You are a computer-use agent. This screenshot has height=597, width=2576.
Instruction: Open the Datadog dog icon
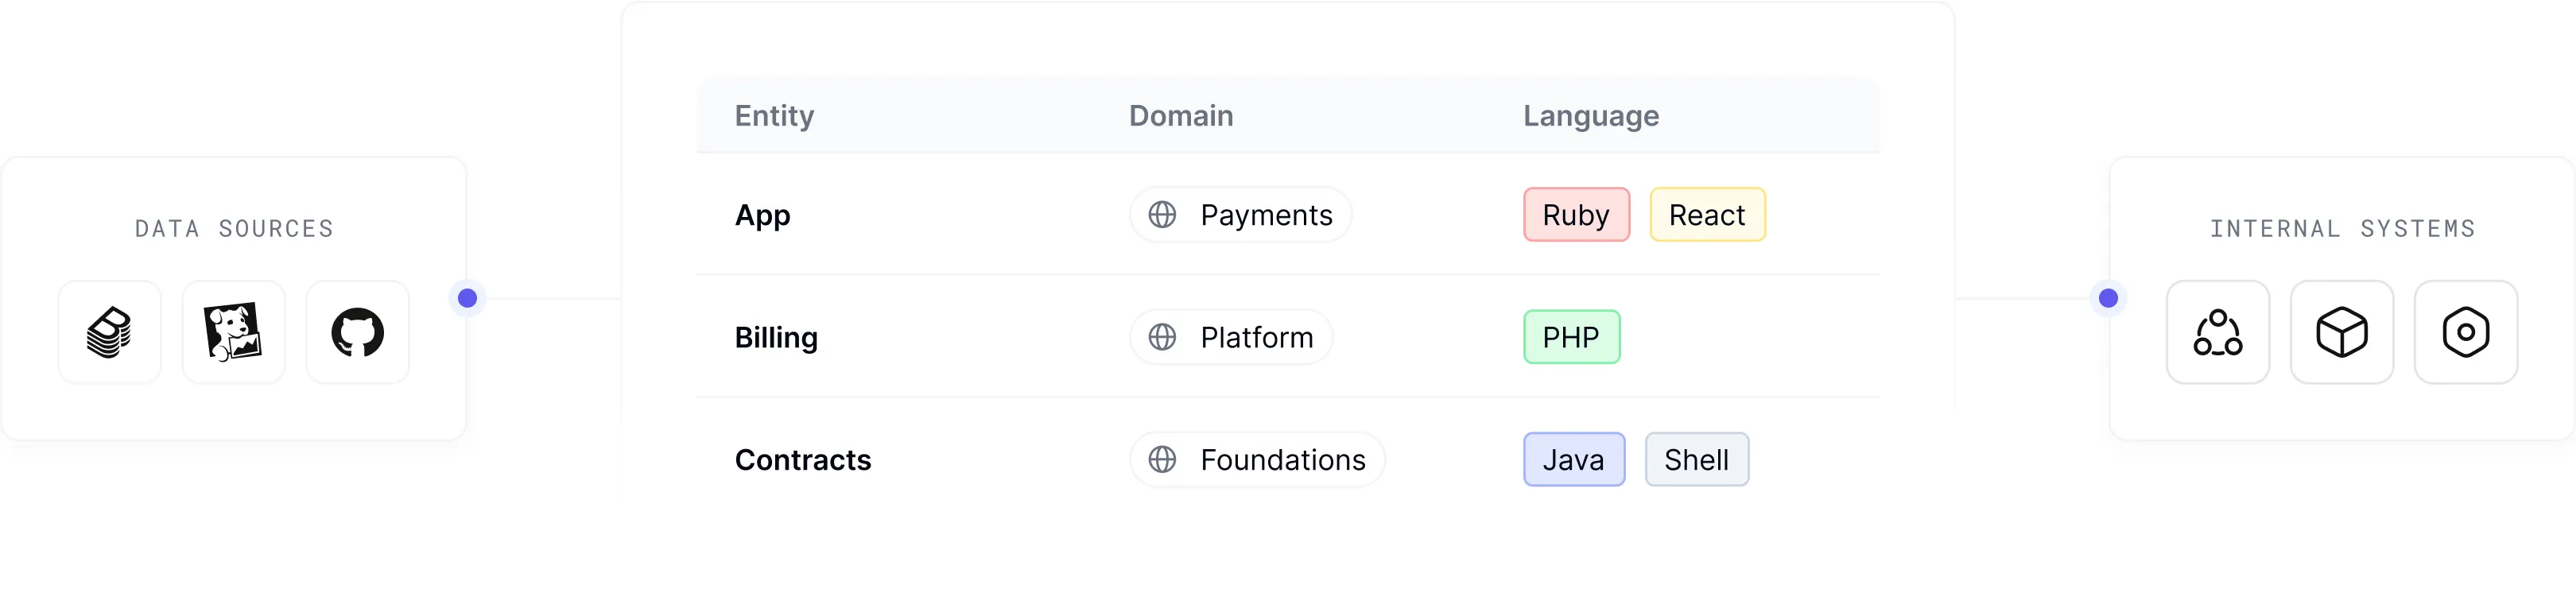point(233,332)
